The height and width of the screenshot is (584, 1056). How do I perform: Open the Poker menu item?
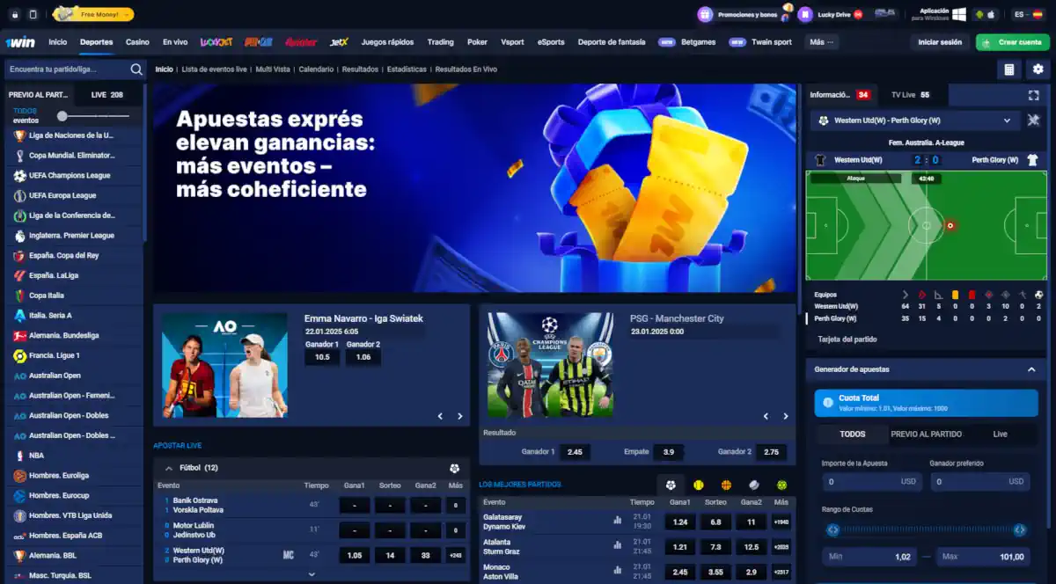pos(477,42)
